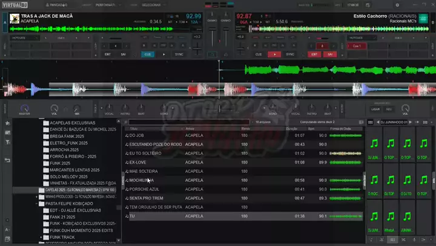
Task: Click the clock display icon in the top bar
Action: pyautogui.click(x=368, y=5)
